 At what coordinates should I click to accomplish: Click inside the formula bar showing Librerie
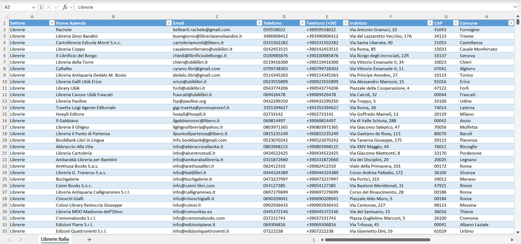(x=288, y=7)
